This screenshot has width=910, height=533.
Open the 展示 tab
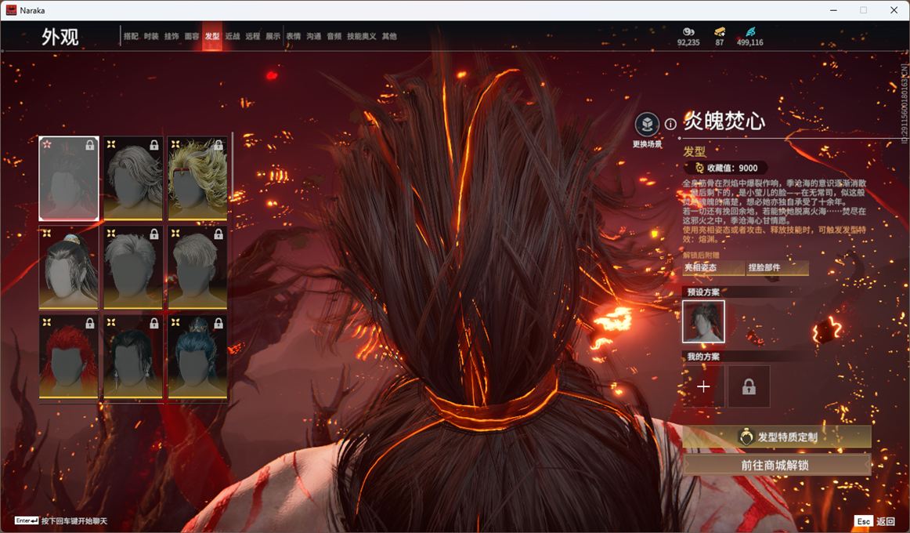point(273,36)
